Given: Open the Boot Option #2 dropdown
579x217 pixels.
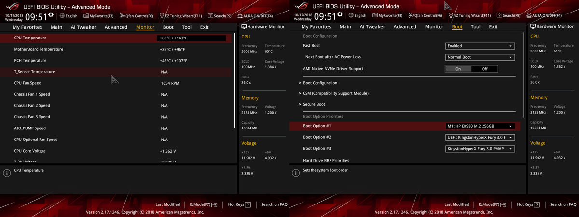Looking at the screenshot, I should [x=480, y=137].
